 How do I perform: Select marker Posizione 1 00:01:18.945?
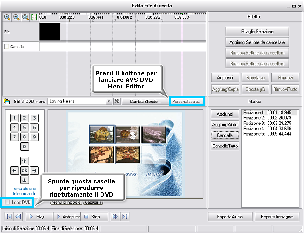270,112
